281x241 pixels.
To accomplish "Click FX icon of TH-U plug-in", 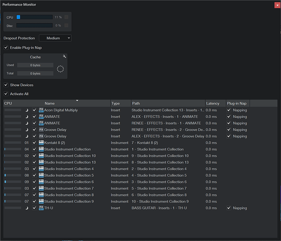I will click(x=41, y=208).
